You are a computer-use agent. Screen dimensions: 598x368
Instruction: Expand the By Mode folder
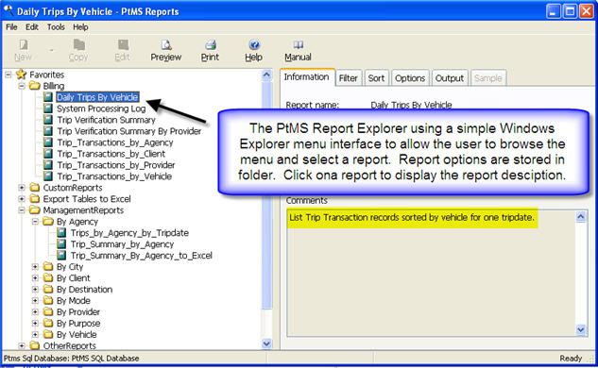point(36,301)
